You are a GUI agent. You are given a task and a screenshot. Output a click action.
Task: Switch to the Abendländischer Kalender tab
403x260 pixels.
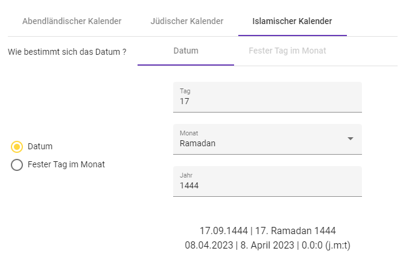pos(72,21)
